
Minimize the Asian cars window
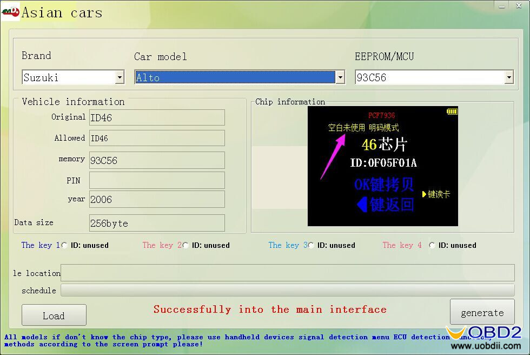(502, 6)
